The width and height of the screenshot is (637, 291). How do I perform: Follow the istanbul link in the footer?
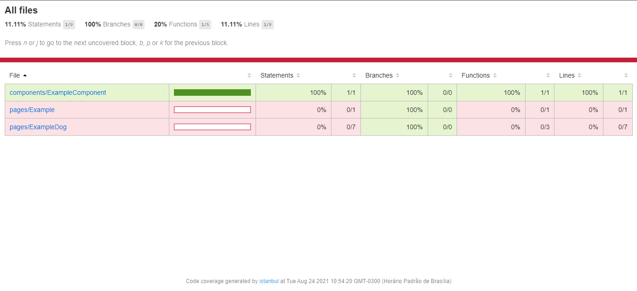tap(269, 281)
